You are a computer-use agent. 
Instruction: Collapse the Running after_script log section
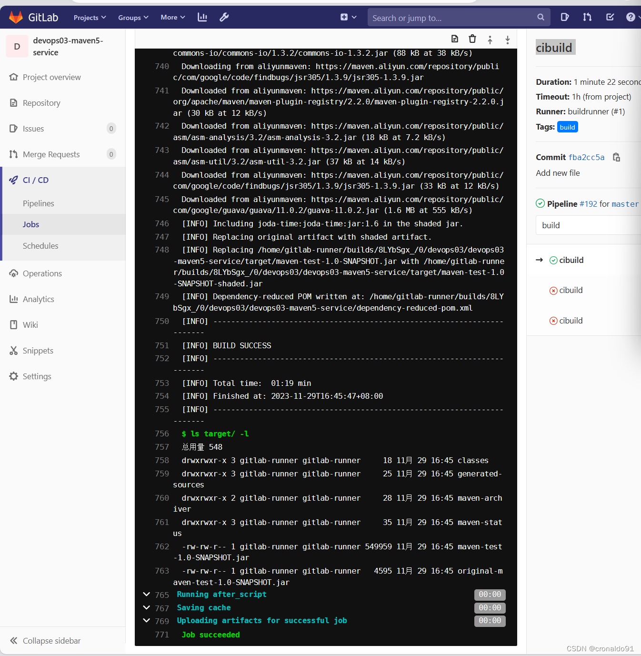tap(146, 595)
